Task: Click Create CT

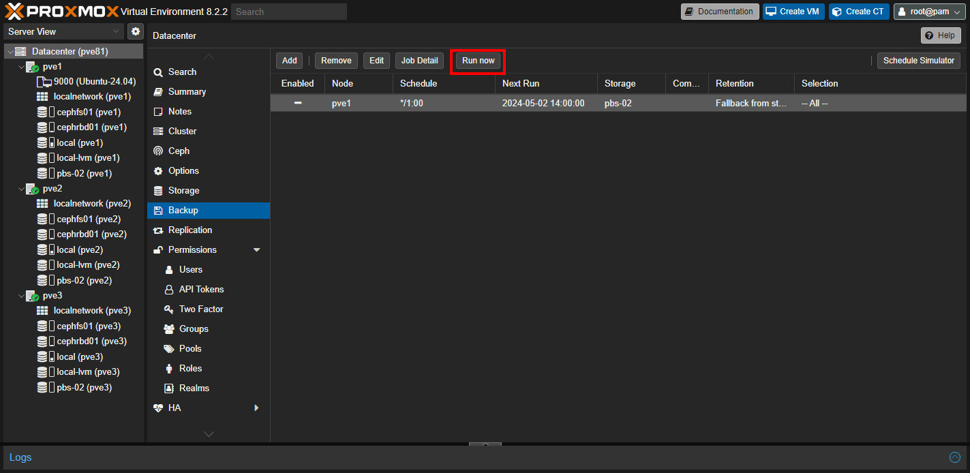Action: pos(859,12)
